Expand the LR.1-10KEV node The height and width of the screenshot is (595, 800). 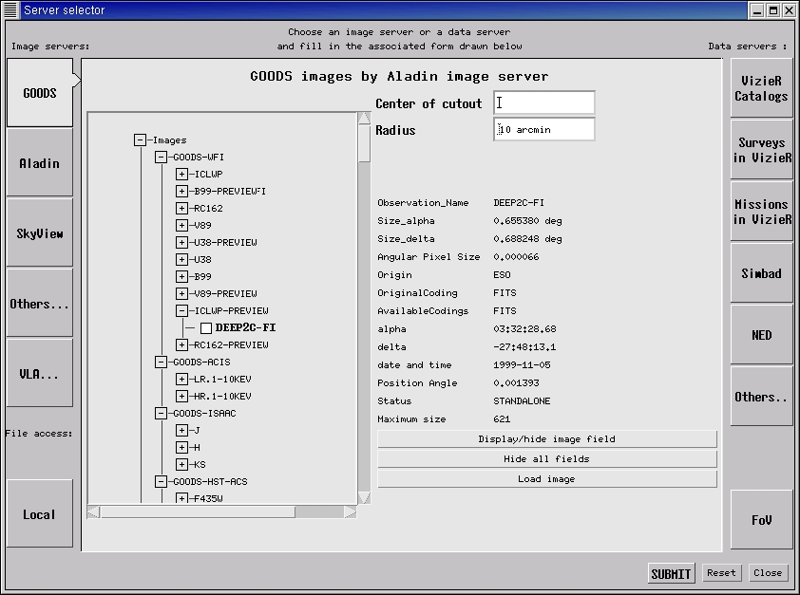181,379
